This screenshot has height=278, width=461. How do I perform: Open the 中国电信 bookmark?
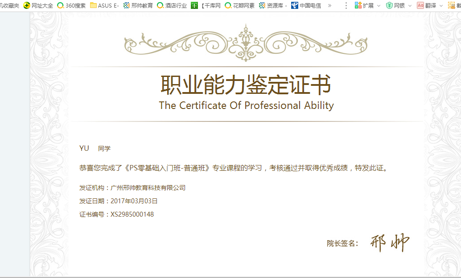pyautogui.click(x=306, y=6)
